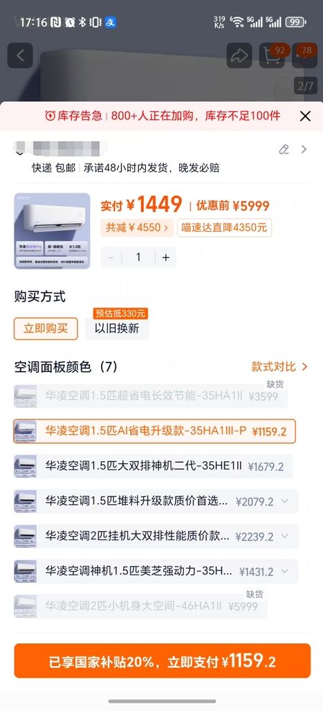Open address details chevron
The image size is (323, 711).
pos(304,149)
